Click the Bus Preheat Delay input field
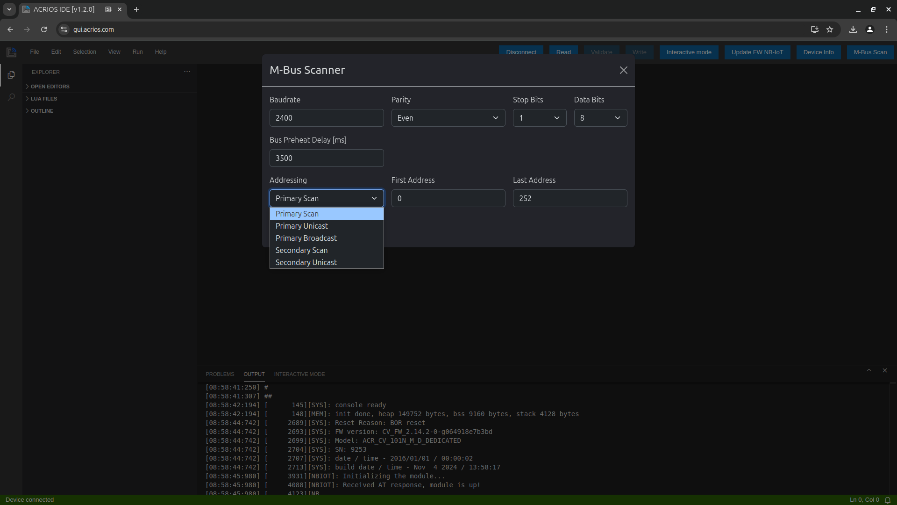 click(327, 158)
